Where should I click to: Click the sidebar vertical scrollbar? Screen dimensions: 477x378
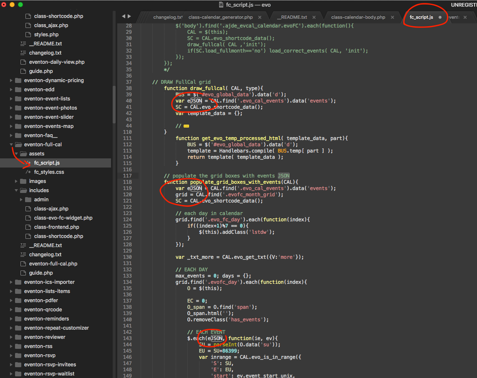pos(114,104)
